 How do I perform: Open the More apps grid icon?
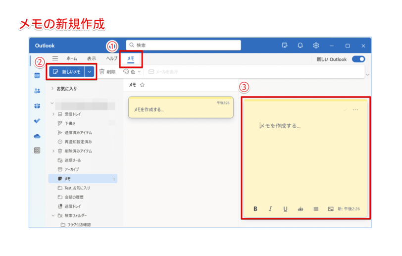point(37,151)
